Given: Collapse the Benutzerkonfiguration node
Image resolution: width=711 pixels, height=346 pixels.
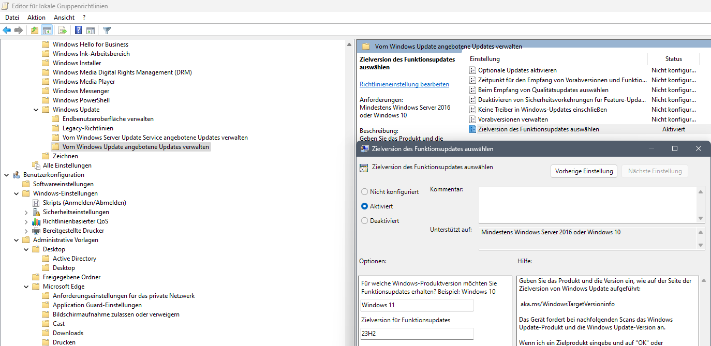Looking at the screenshot, I should (6, 175).
